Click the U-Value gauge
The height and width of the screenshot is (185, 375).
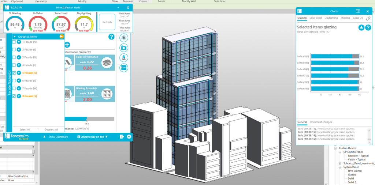pos(38,24)
